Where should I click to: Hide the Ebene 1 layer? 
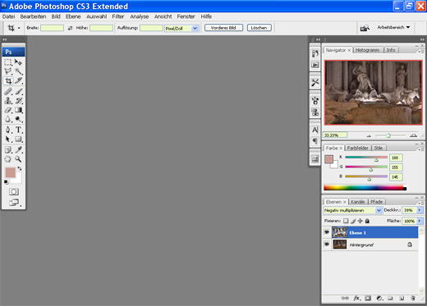point(327,232)
